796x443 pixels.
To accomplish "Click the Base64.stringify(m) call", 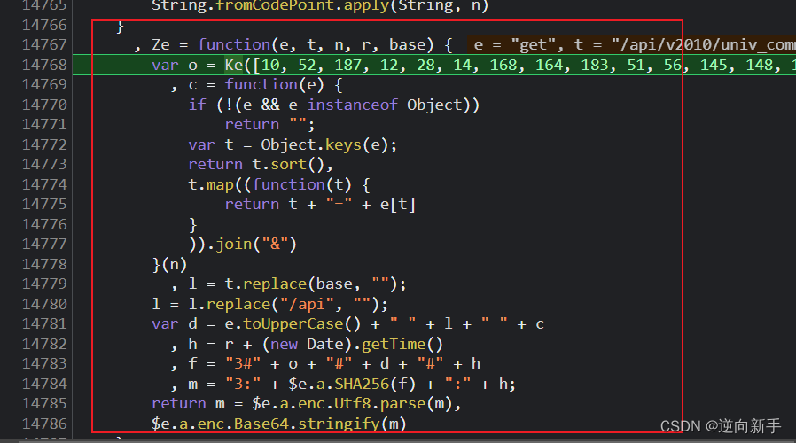I will 320,424.
